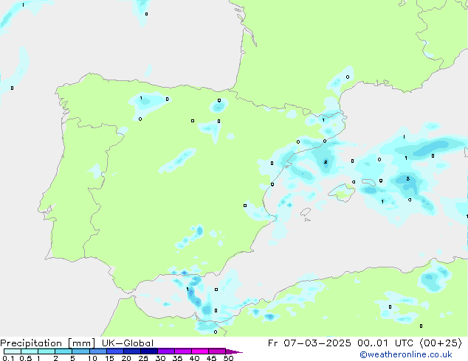The image size is (468, 361).
Task: Click the value 3 marker east of Menorca
Action: (407, 178)
